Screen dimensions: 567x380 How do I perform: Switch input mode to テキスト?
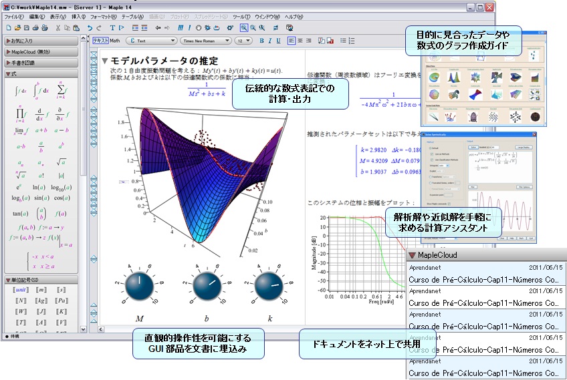tap(100, 41)
